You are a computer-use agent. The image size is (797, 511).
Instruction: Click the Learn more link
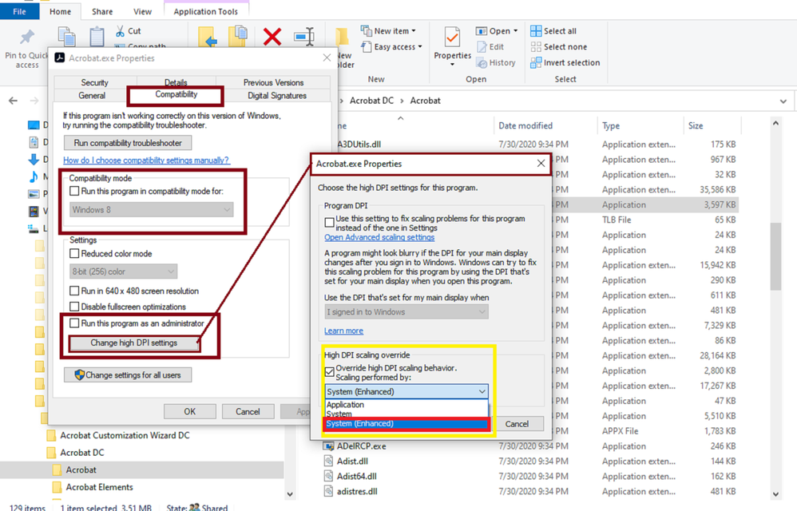click(x=343, y=331)
